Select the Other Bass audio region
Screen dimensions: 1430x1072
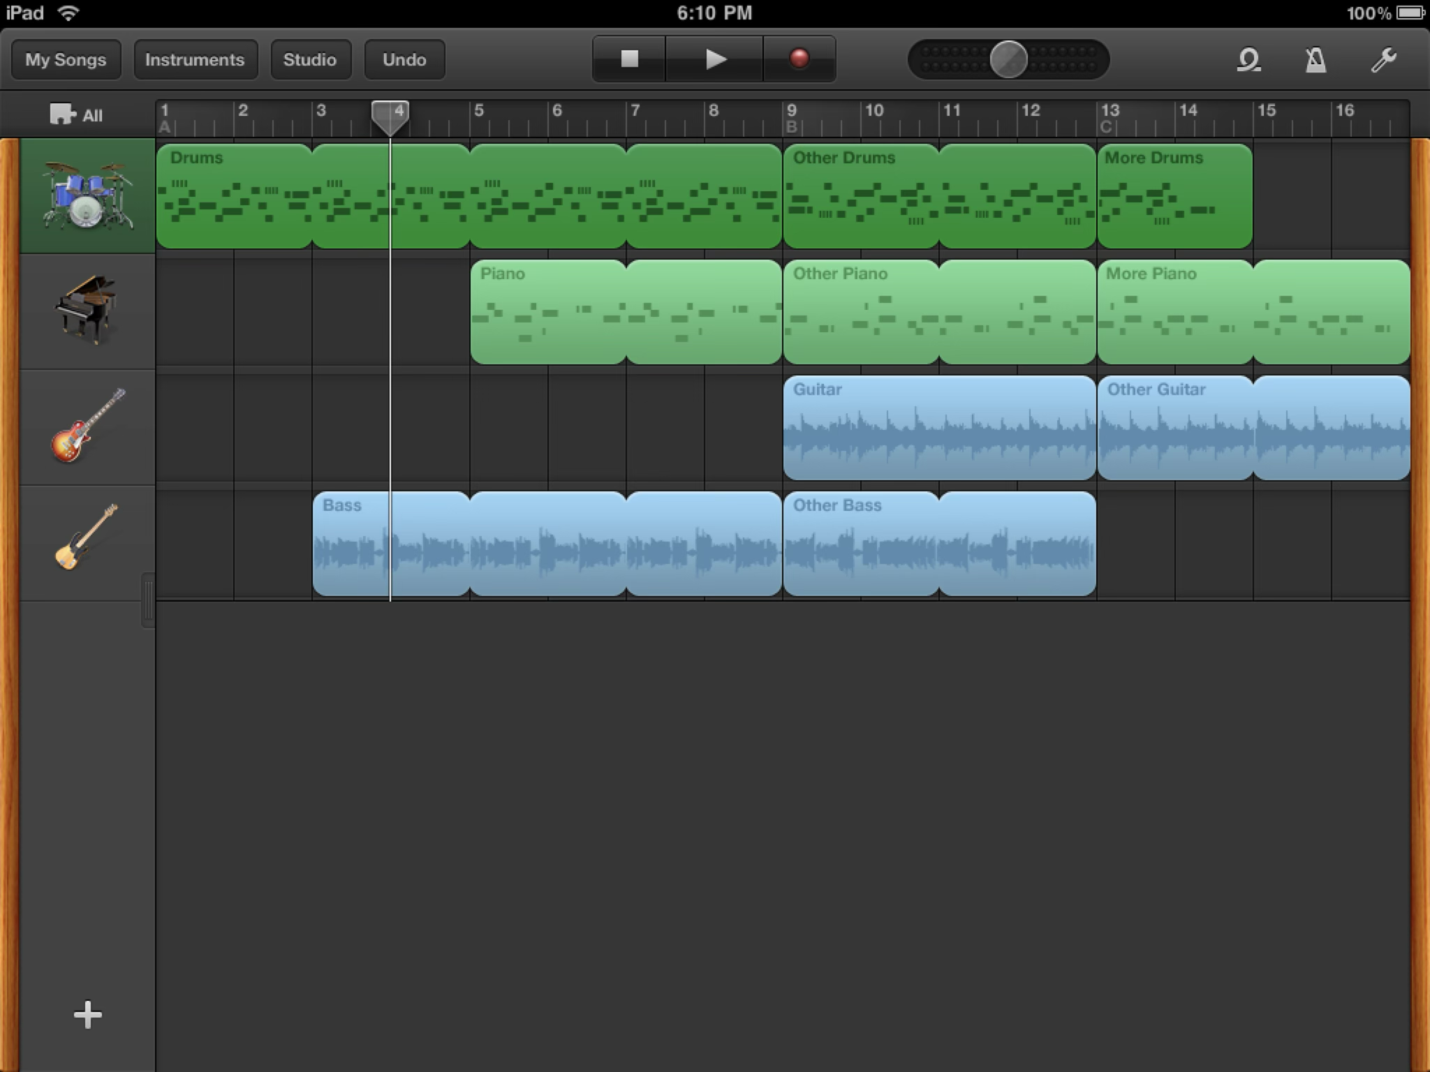click(939, 544)
